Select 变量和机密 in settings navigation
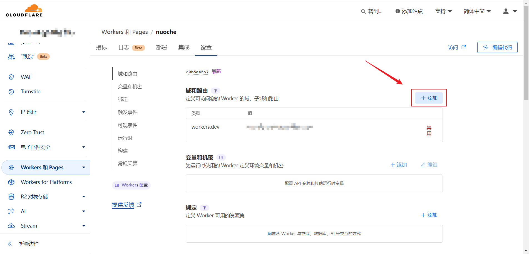This screenshot has width=529, height=254. pos(130,86)
